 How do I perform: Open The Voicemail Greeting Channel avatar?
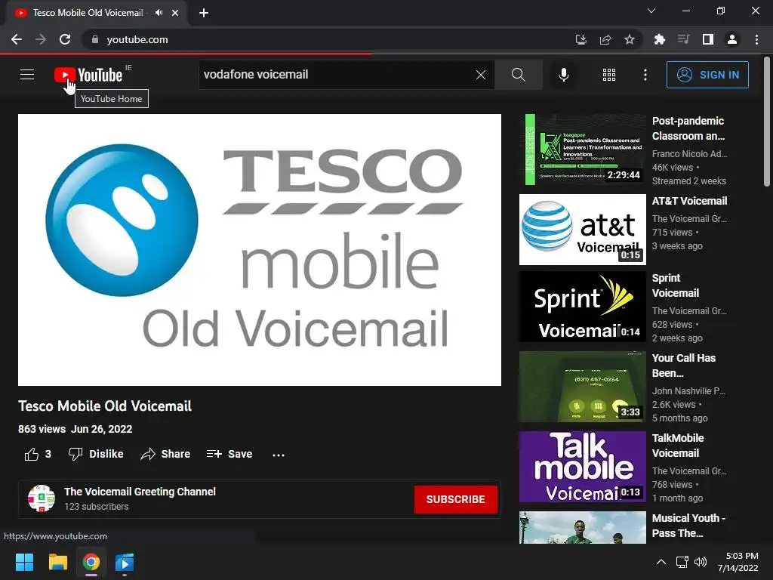(x=42, y=498)
